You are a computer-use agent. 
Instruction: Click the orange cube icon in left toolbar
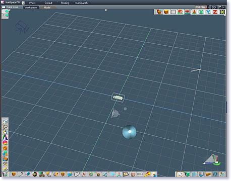[5, 148]
